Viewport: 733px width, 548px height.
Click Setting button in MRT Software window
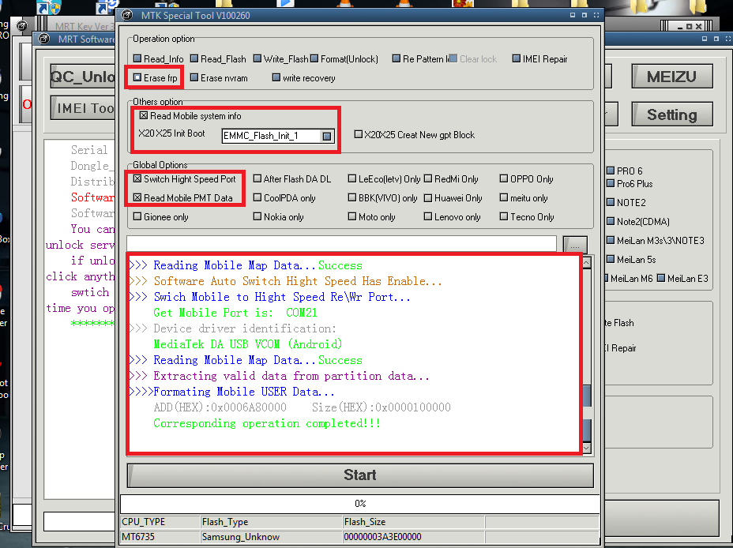[671, 114]
